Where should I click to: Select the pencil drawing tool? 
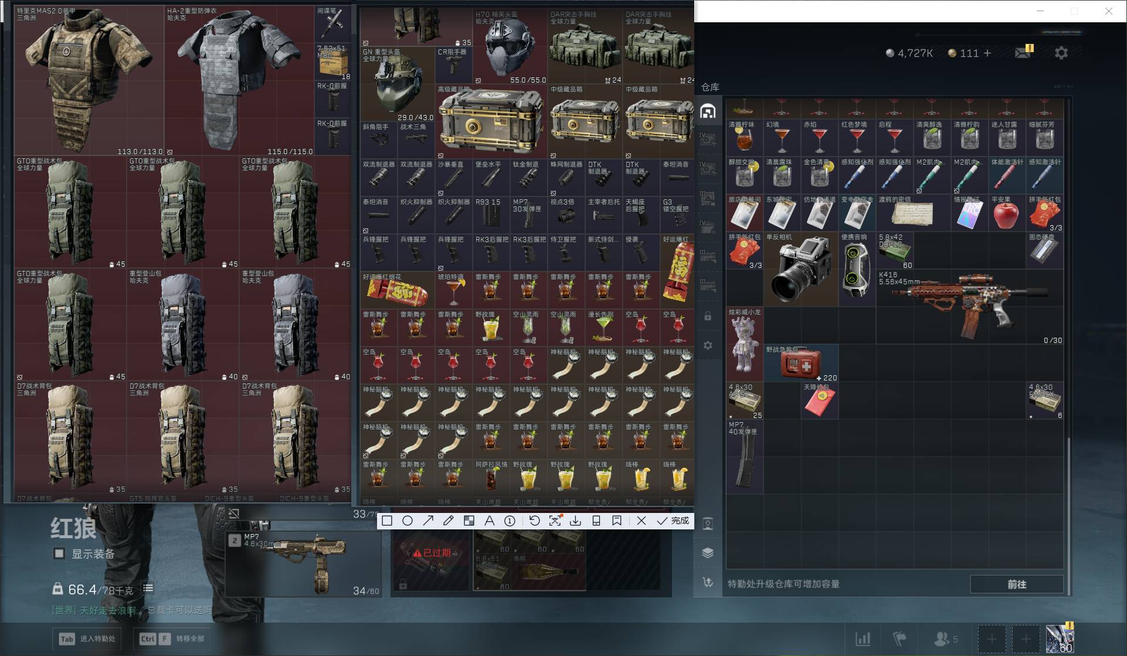pyautogui.click(x=449, y=521)
